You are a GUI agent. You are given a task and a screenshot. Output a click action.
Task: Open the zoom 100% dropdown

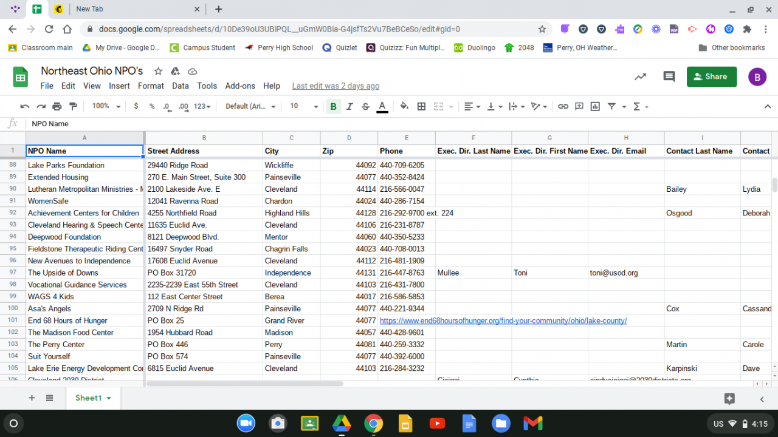[x=105, y=106]
